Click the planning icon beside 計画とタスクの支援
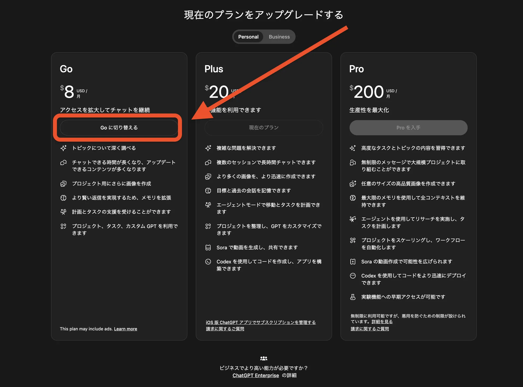Viewport: 523px width, 387px height. click(x=64, y=212)
